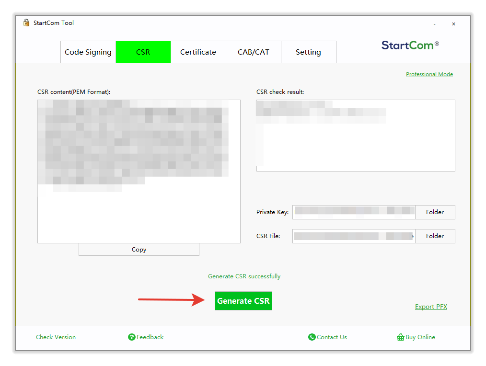
Task: Go to the Setting tab
Action: tap(308, 52)
